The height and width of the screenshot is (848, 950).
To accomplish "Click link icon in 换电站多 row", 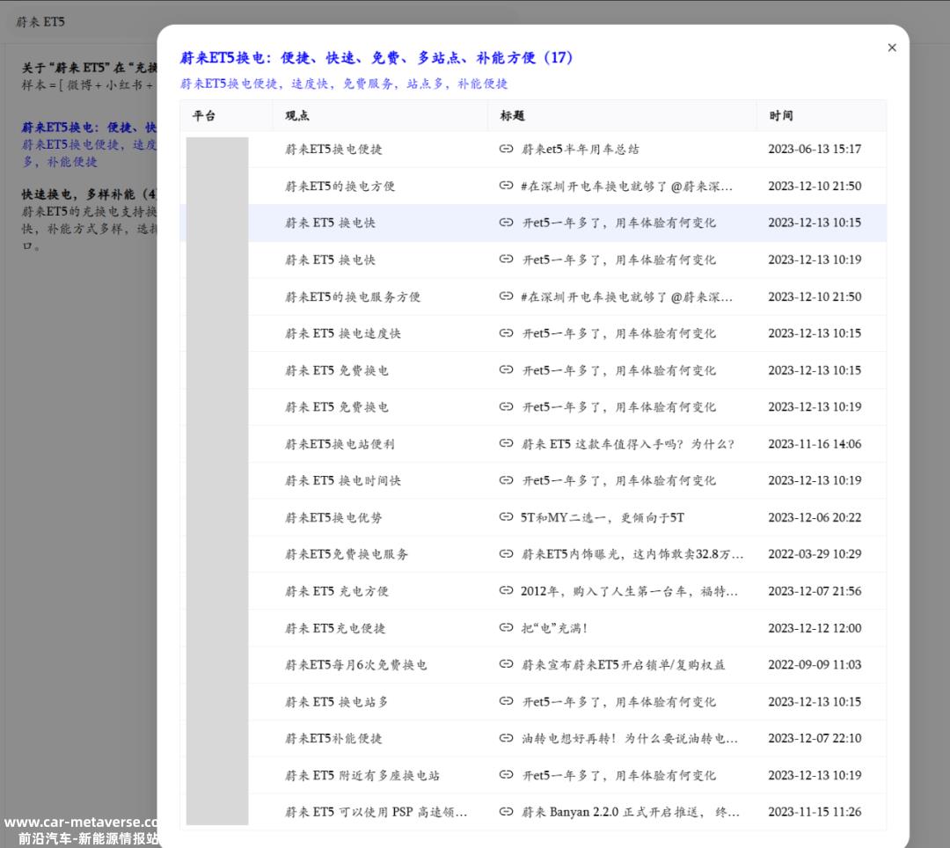I will pyautogui.click(x=506, y=701).
